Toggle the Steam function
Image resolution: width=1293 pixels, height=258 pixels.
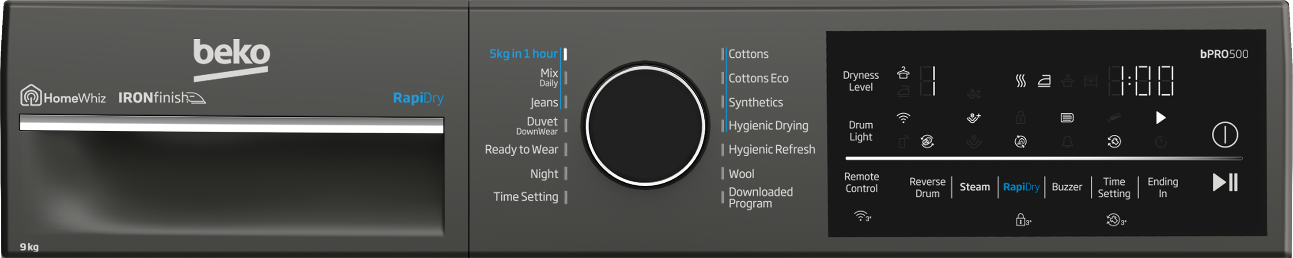point(974,187)
